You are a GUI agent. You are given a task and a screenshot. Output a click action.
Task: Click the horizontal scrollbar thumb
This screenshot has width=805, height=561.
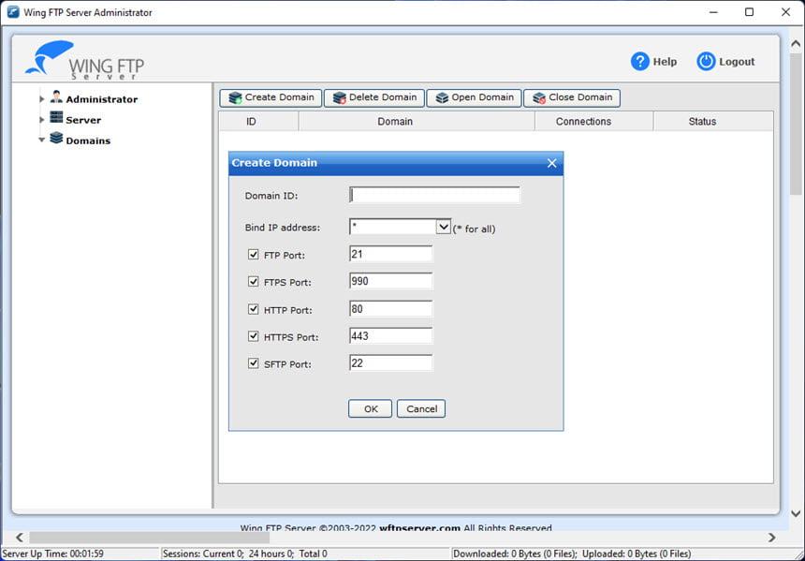150,538
